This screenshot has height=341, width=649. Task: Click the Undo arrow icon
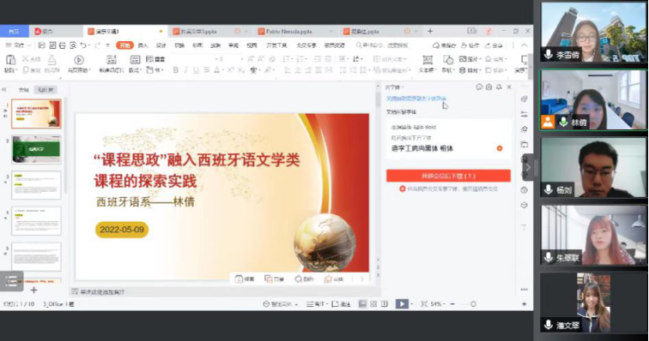[83, 45]
